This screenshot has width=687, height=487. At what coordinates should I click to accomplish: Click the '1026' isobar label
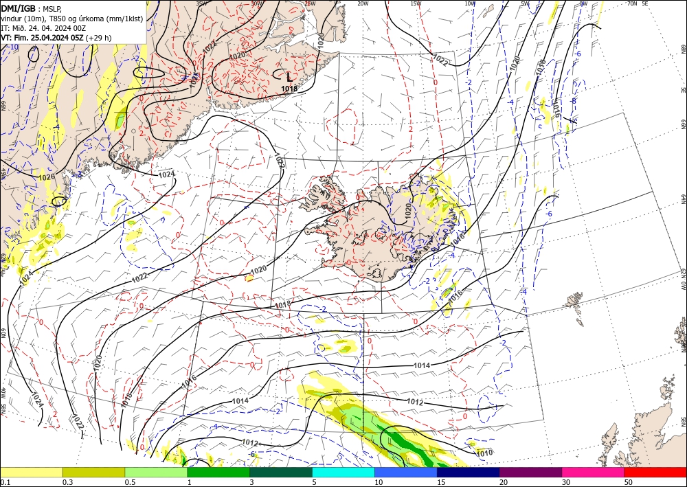pyautogui.click(x=47, y=177)
